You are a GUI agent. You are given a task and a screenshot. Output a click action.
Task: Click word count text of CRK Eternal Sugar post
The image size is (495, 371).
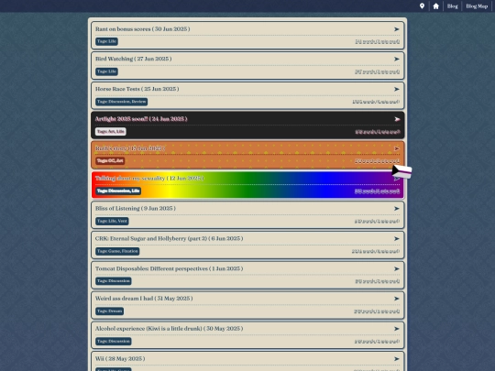coord(376,251)
